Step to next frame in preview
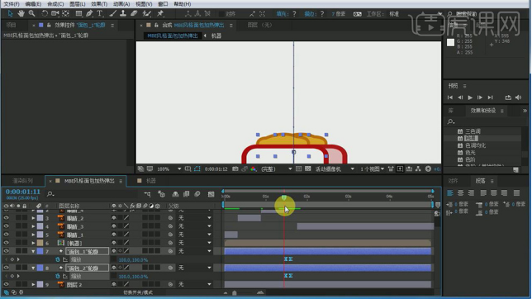532x299 pixels. 480,97
